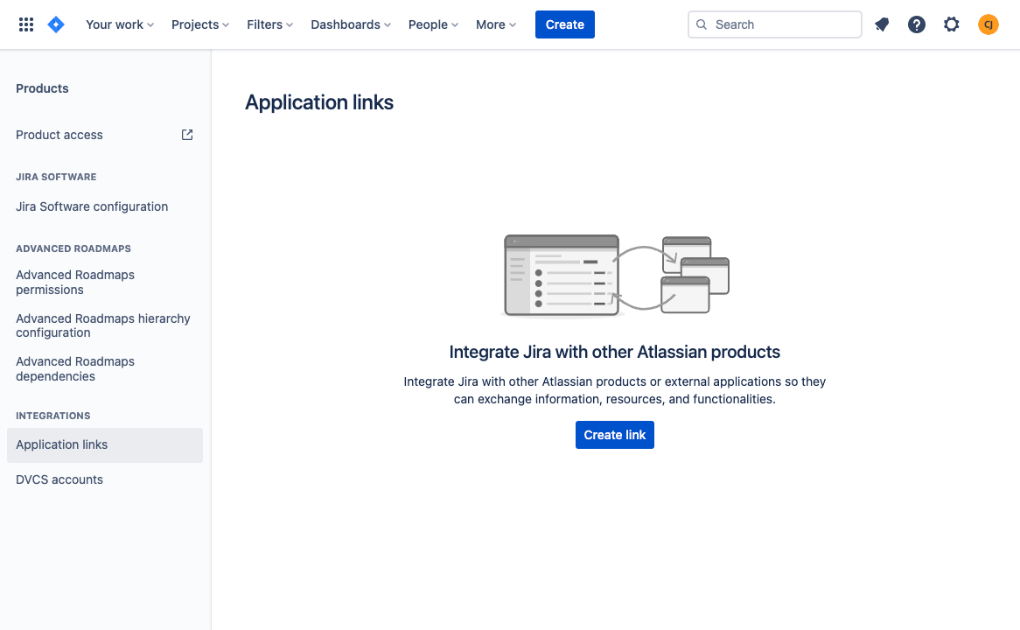Screen dimensions: 1020x630
Task: Open Advanced Roadmaps permissions
Action: click(x=105, y=283)
